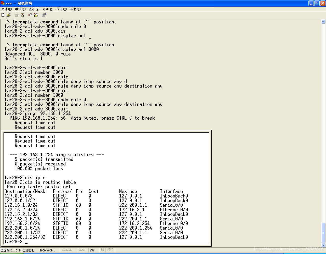Click 'PING 192.168.1.254: 56 data bytes' line

[82, 118]
